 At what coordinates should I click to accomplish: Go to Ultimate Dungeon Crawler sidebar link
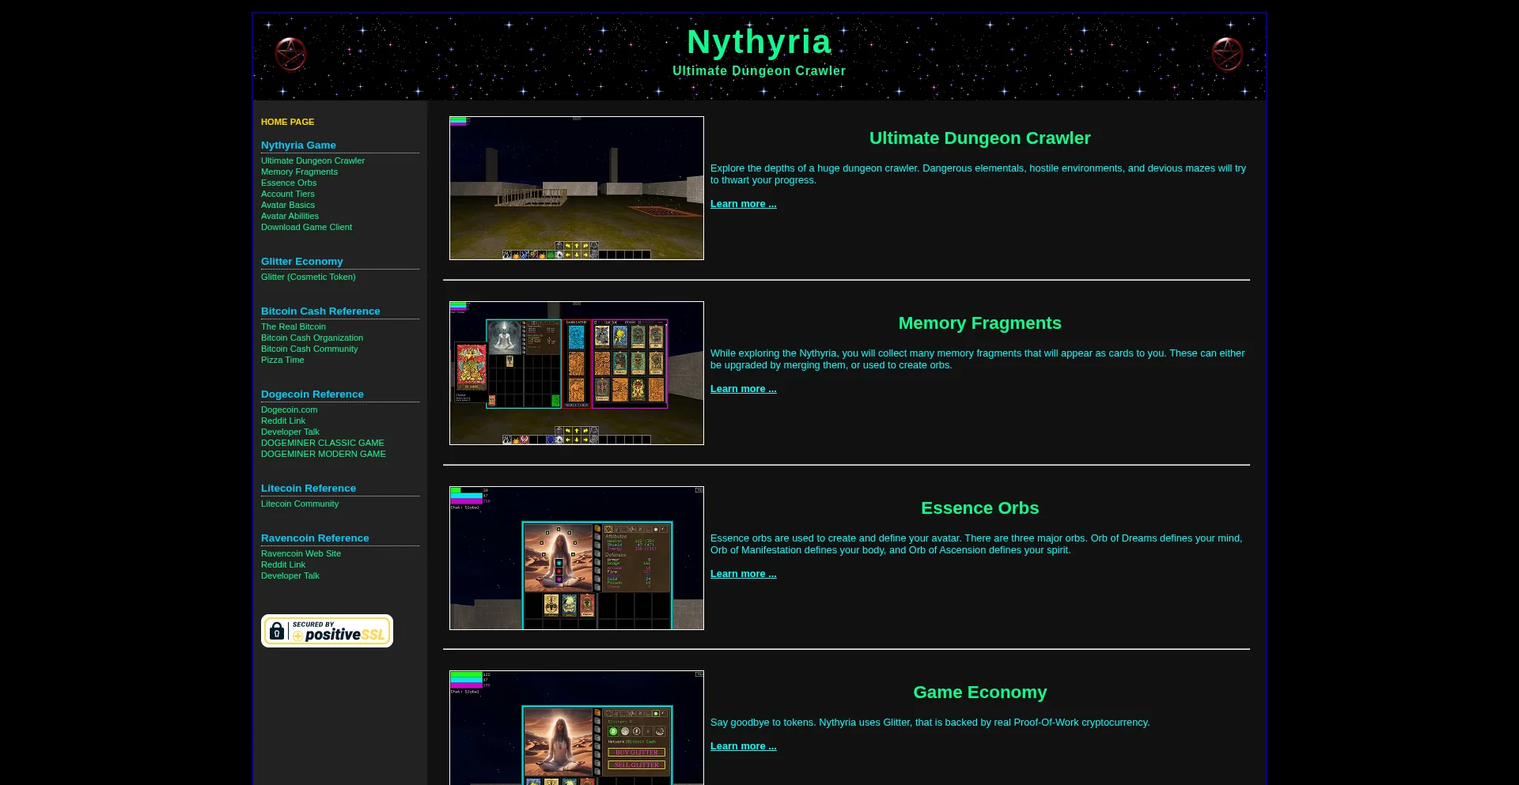(x=313, y=160)
